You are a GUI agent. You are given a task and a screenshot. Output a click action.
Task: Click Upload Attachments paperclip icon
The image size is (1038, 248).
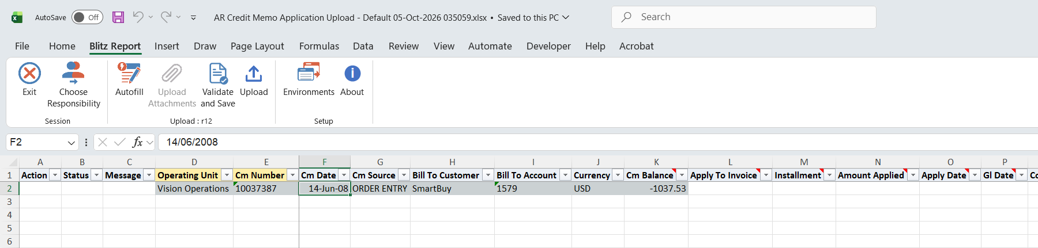[172, 74]
